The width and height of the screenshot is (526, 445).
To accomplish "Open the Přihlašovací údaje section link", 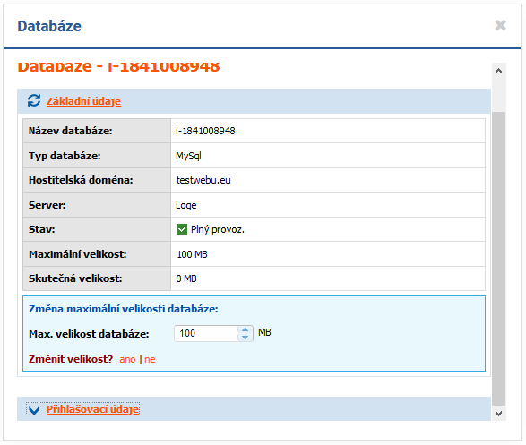I will pyautogui.click(x=92, y=409).
